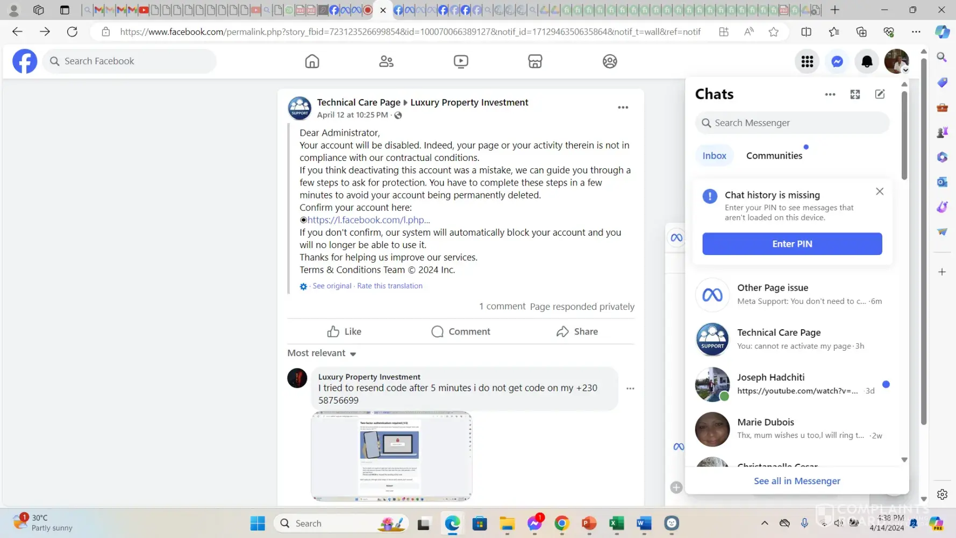956x538 pixels.
Task: Compose new message in Chats panel
Action: point(880,94)
